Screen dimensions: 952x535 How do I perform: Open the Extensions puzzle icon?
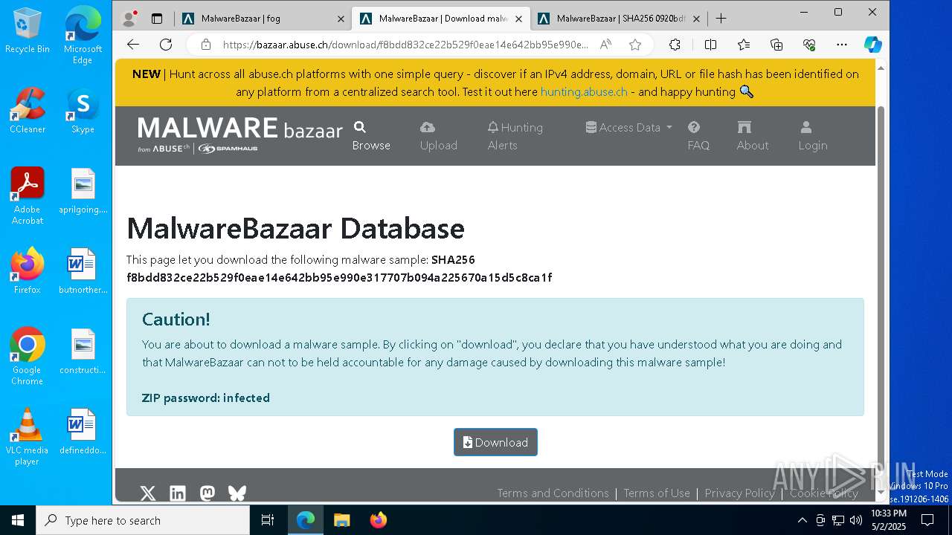point(675,45)
